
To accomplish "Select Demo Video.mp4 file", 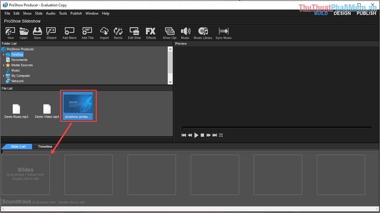I will (x=47, y=111).
